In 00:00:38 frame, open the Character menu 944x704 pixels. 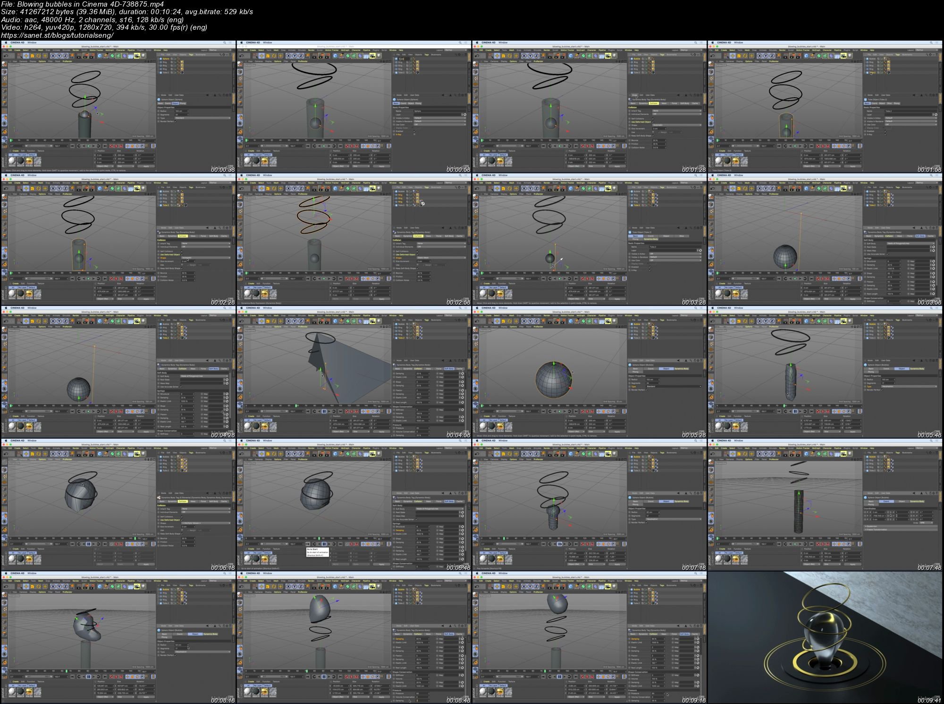(x=120, y=50)
